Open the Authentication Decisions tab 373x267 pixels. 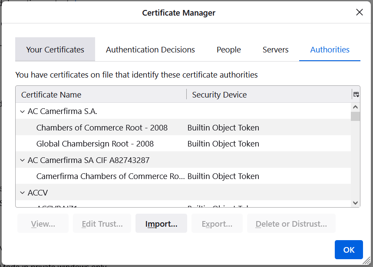coord(150,50)
